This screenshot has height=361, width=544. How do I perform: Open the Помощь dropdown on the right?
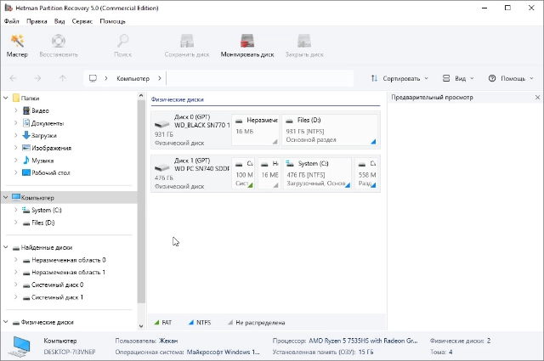pos(511,78)
